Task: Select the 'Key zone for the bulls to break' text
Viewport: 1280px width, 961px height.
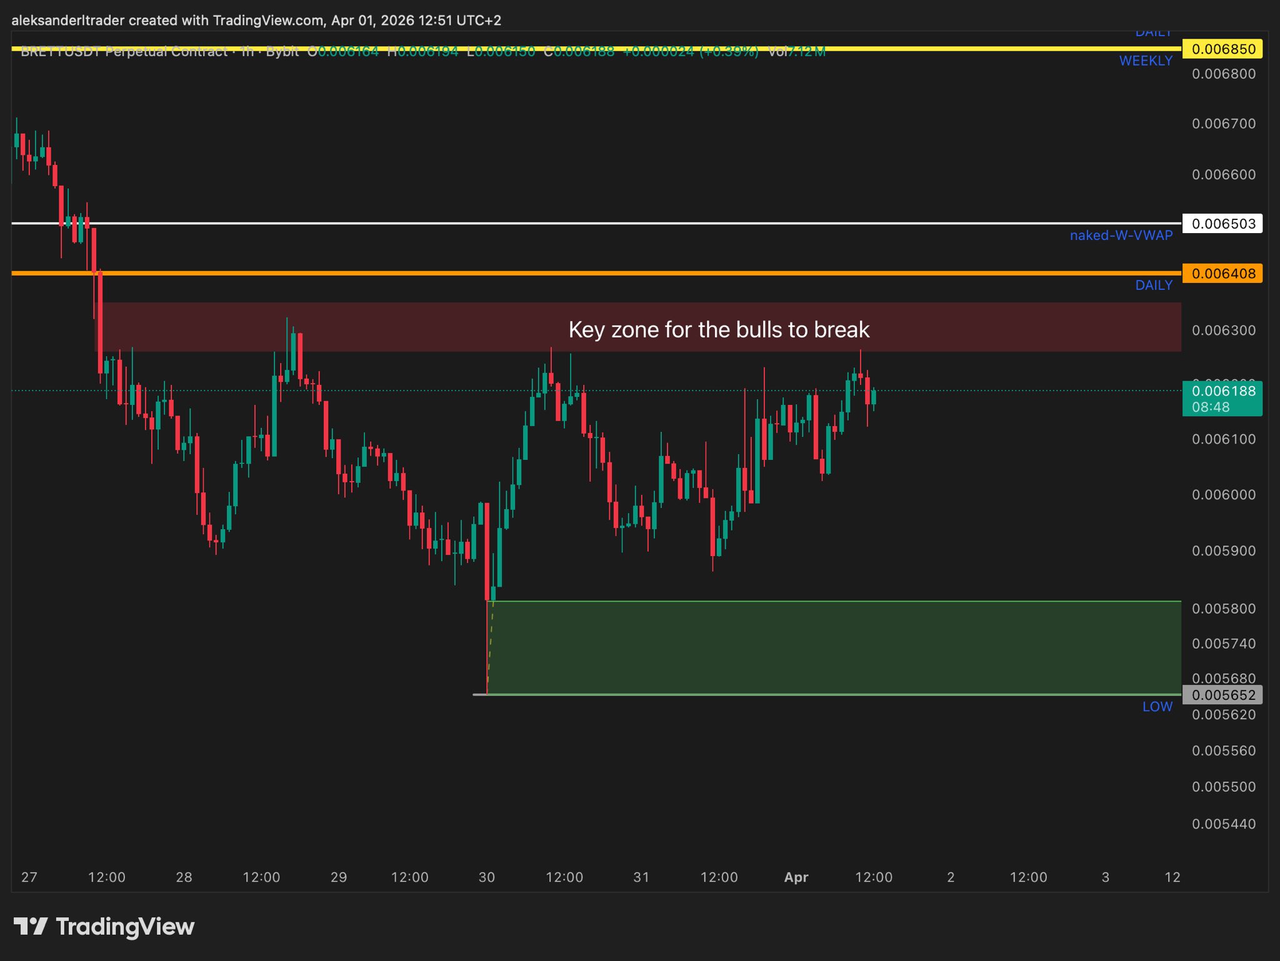Action: pyautogui.click(x=719, y=329)
